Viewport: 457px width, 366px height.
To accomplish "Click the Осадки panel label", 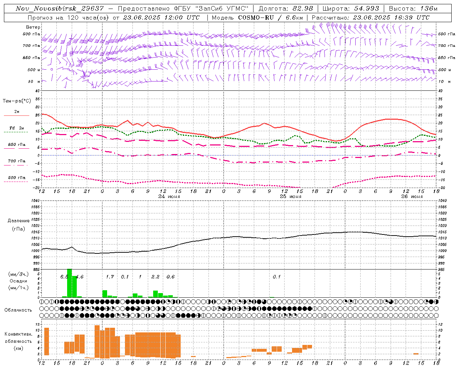I will tap(18, 281).
